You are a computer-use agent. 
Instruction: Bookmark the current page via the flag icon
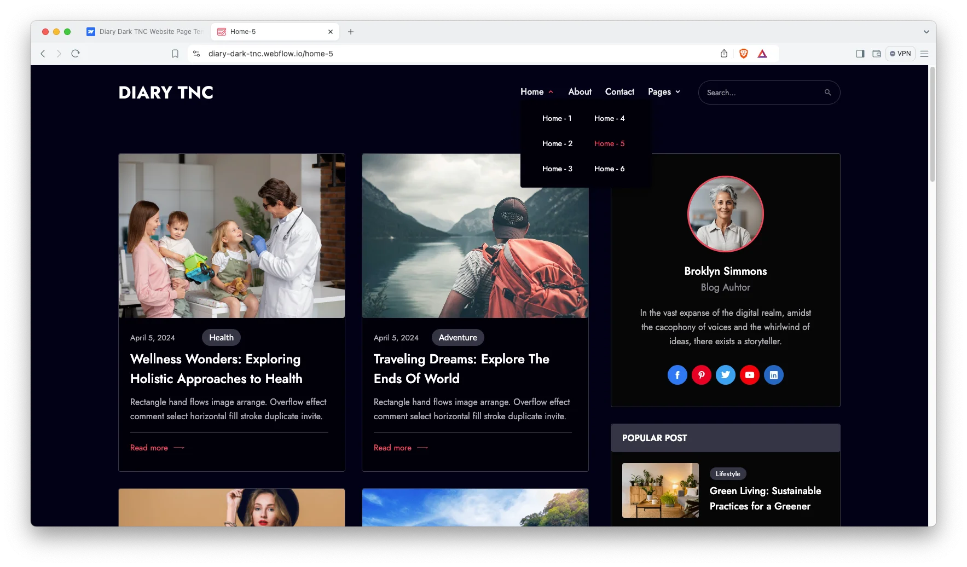(175, 54)
